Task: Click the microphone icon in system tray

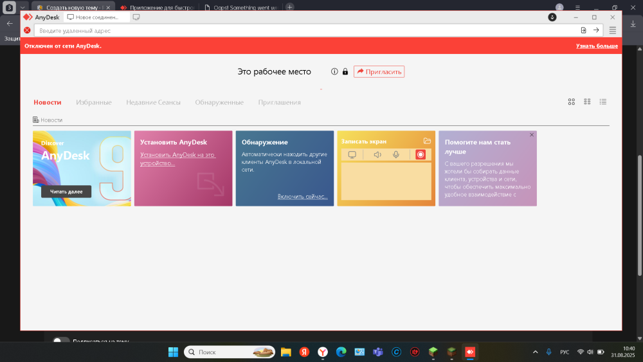Action: [x=548, y=352]
